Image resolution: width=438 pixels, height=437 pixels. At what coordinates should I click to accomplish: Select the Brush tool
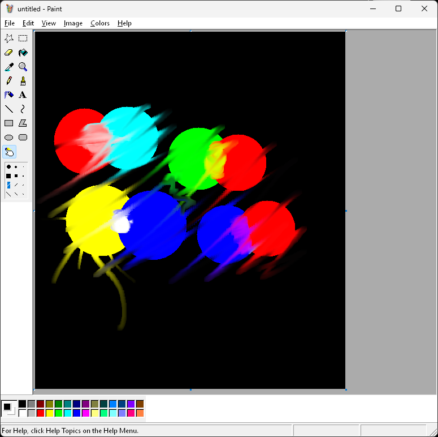point(23,81)
